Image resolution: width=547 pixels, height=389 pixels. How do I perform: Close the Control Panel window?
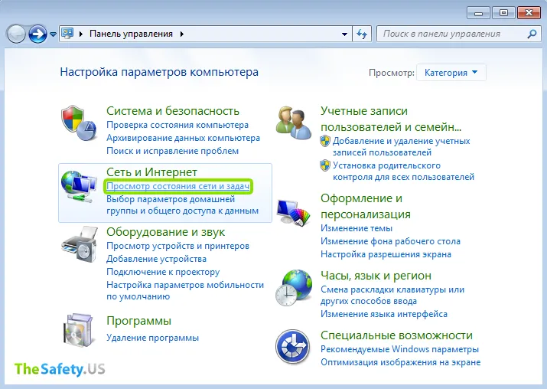point(529,13)
